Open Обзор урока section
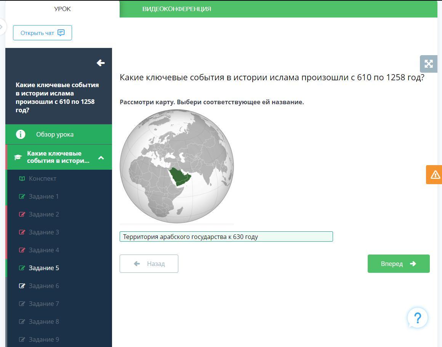The image size is (442, 347). (x=59, y=134)
